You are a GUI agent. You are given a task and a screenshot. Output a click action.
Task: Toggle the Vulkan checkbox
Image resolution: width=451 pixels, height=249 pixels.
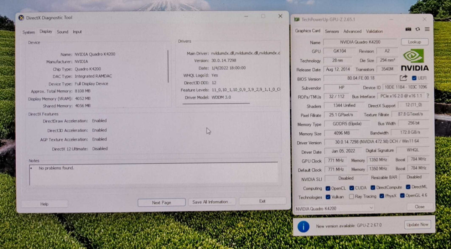tap(328, 197)
